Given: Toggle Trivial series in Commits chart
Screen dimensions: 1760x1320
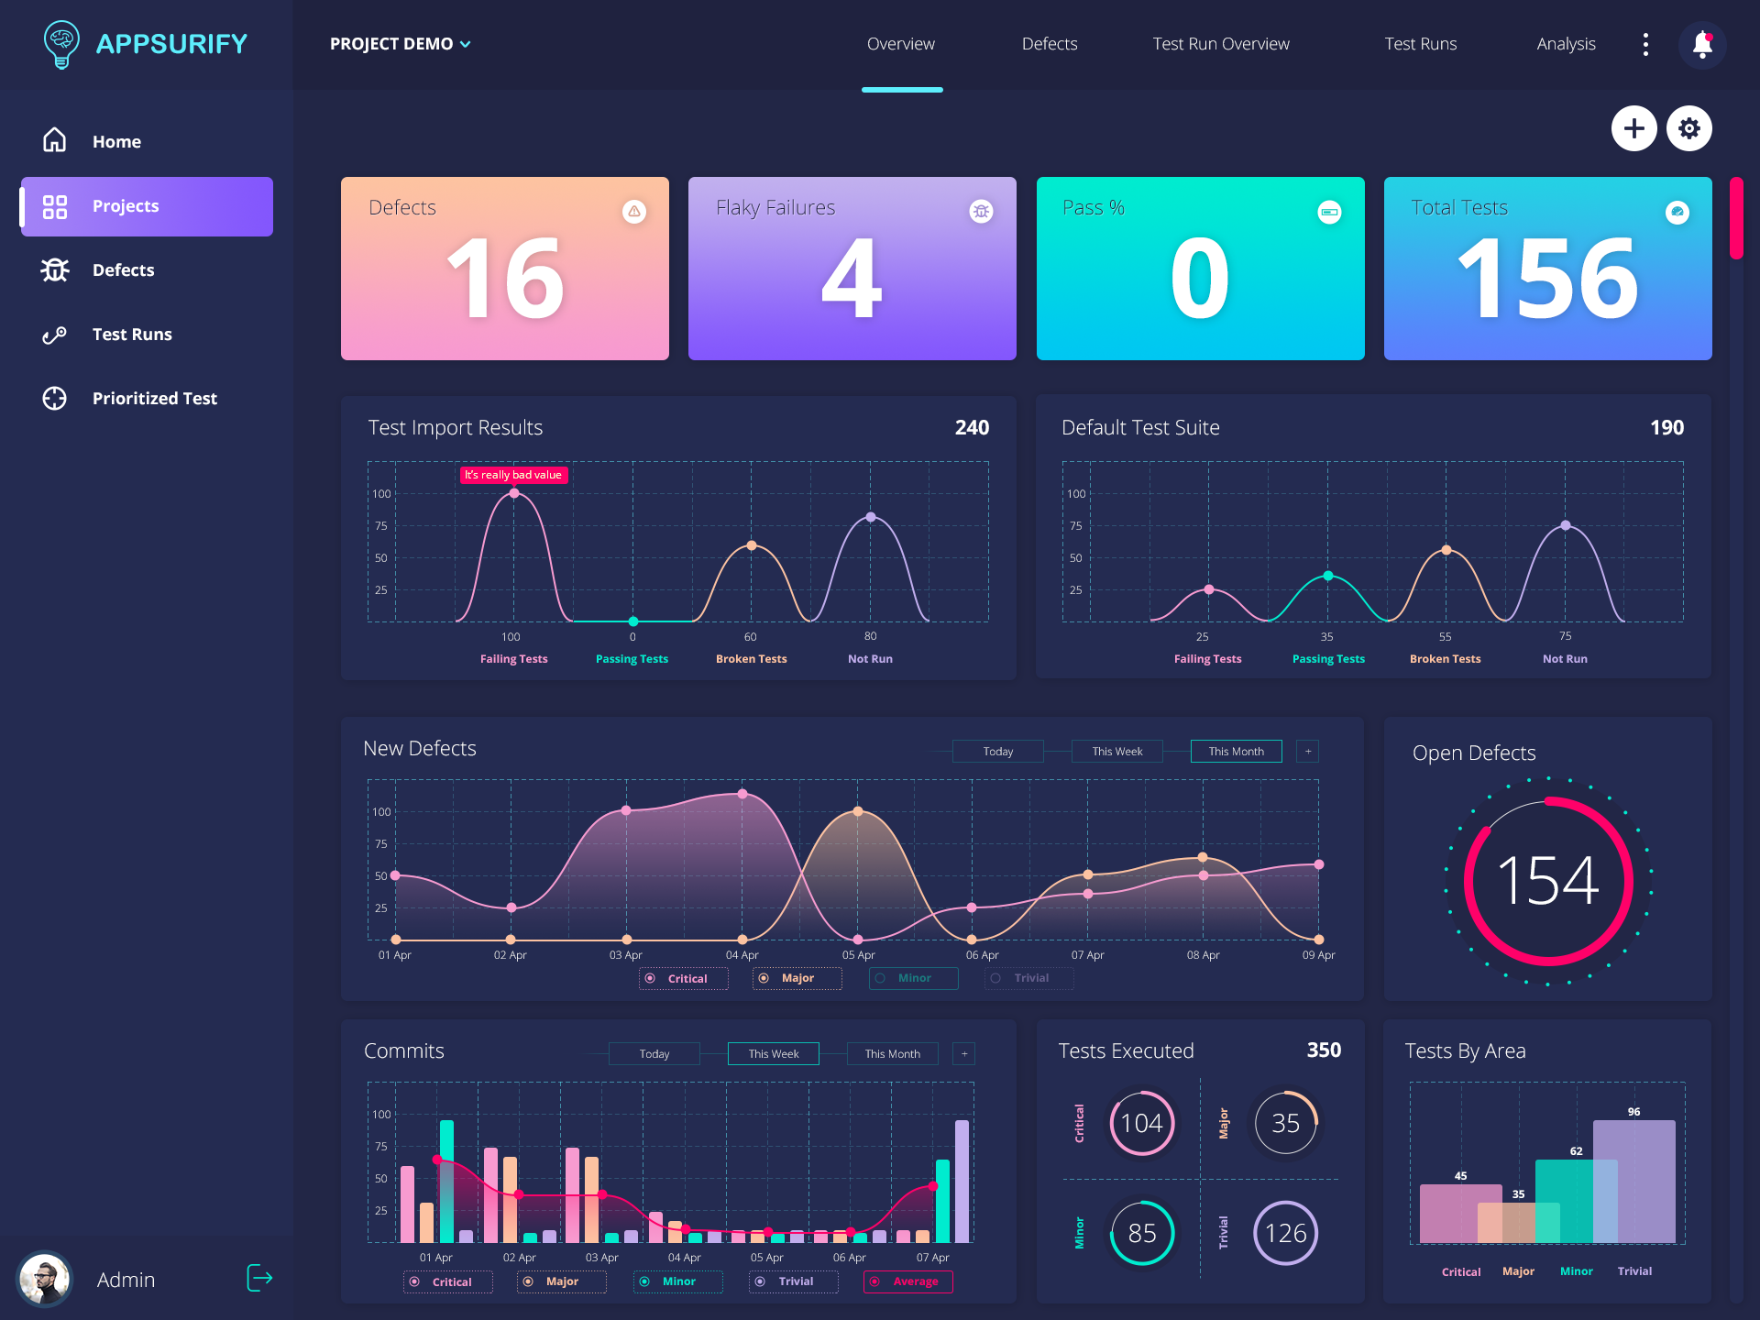Looking at the screenshot, I should click(x=793, y=1281).
